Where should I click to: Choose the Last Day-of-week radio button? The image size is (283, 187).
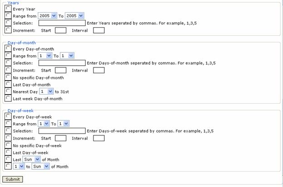click(x=8, y=152)
